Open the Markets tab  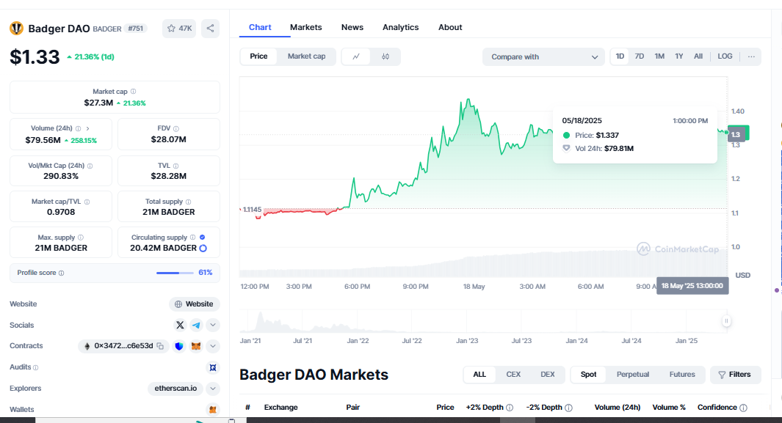[305, 27]
